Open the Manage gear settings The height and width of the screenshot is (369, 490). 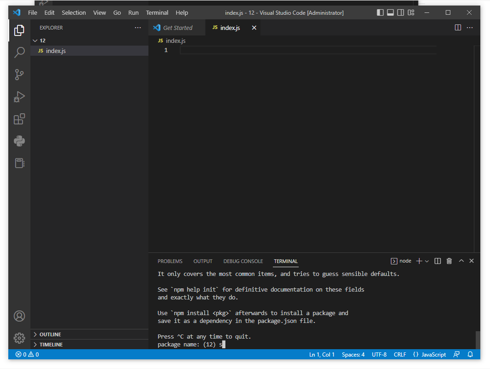[19, 338]
